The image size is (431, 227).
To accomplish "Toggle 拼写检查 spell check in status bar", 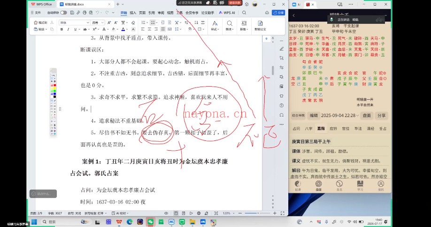I will click(x=95, y=213).
